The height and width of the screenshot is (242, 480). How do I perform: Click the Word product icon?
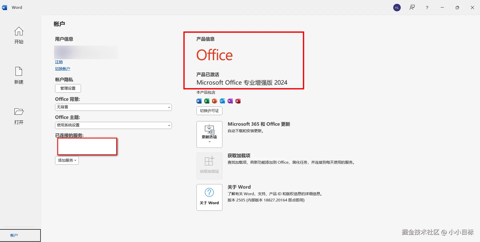coord(199,101)
